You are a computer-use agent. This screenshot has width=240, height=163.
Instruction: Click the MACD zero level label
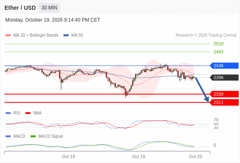coord(215,145)
